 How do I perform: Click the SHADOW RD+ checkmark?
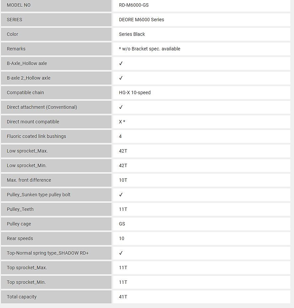[x=121, y=253]
